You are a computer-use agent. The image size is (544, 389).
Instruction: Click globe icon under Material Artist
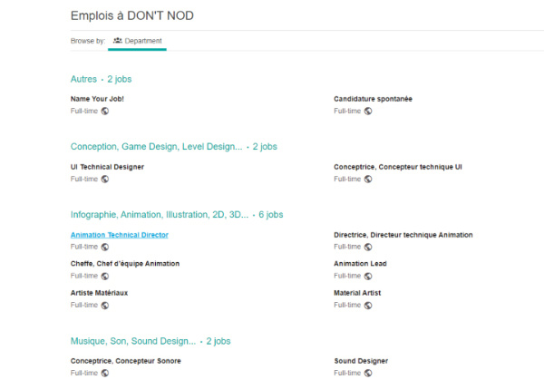(368, 305)
